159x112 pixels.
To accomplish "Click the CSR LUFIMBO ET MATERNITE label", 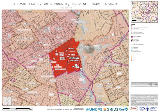I will pos(25,38).
